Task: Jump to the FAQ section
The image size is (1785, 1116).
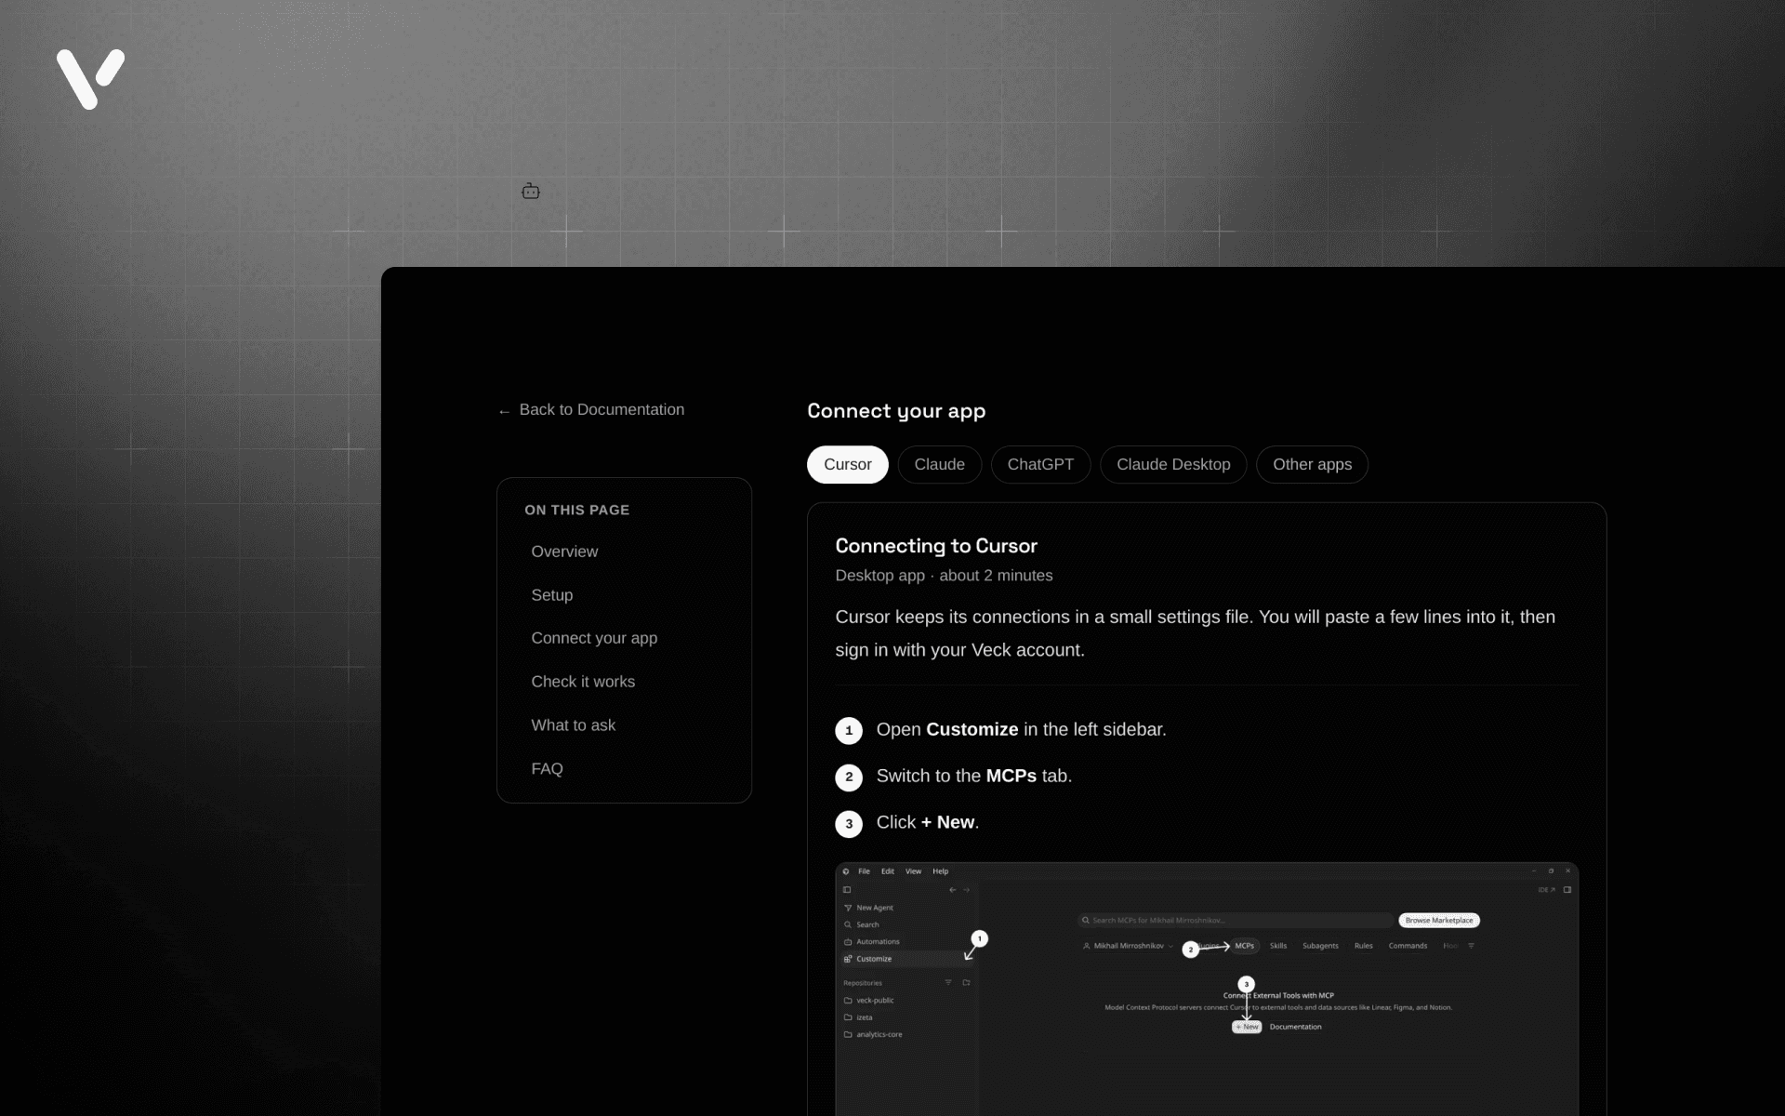Action: [547, 769]
